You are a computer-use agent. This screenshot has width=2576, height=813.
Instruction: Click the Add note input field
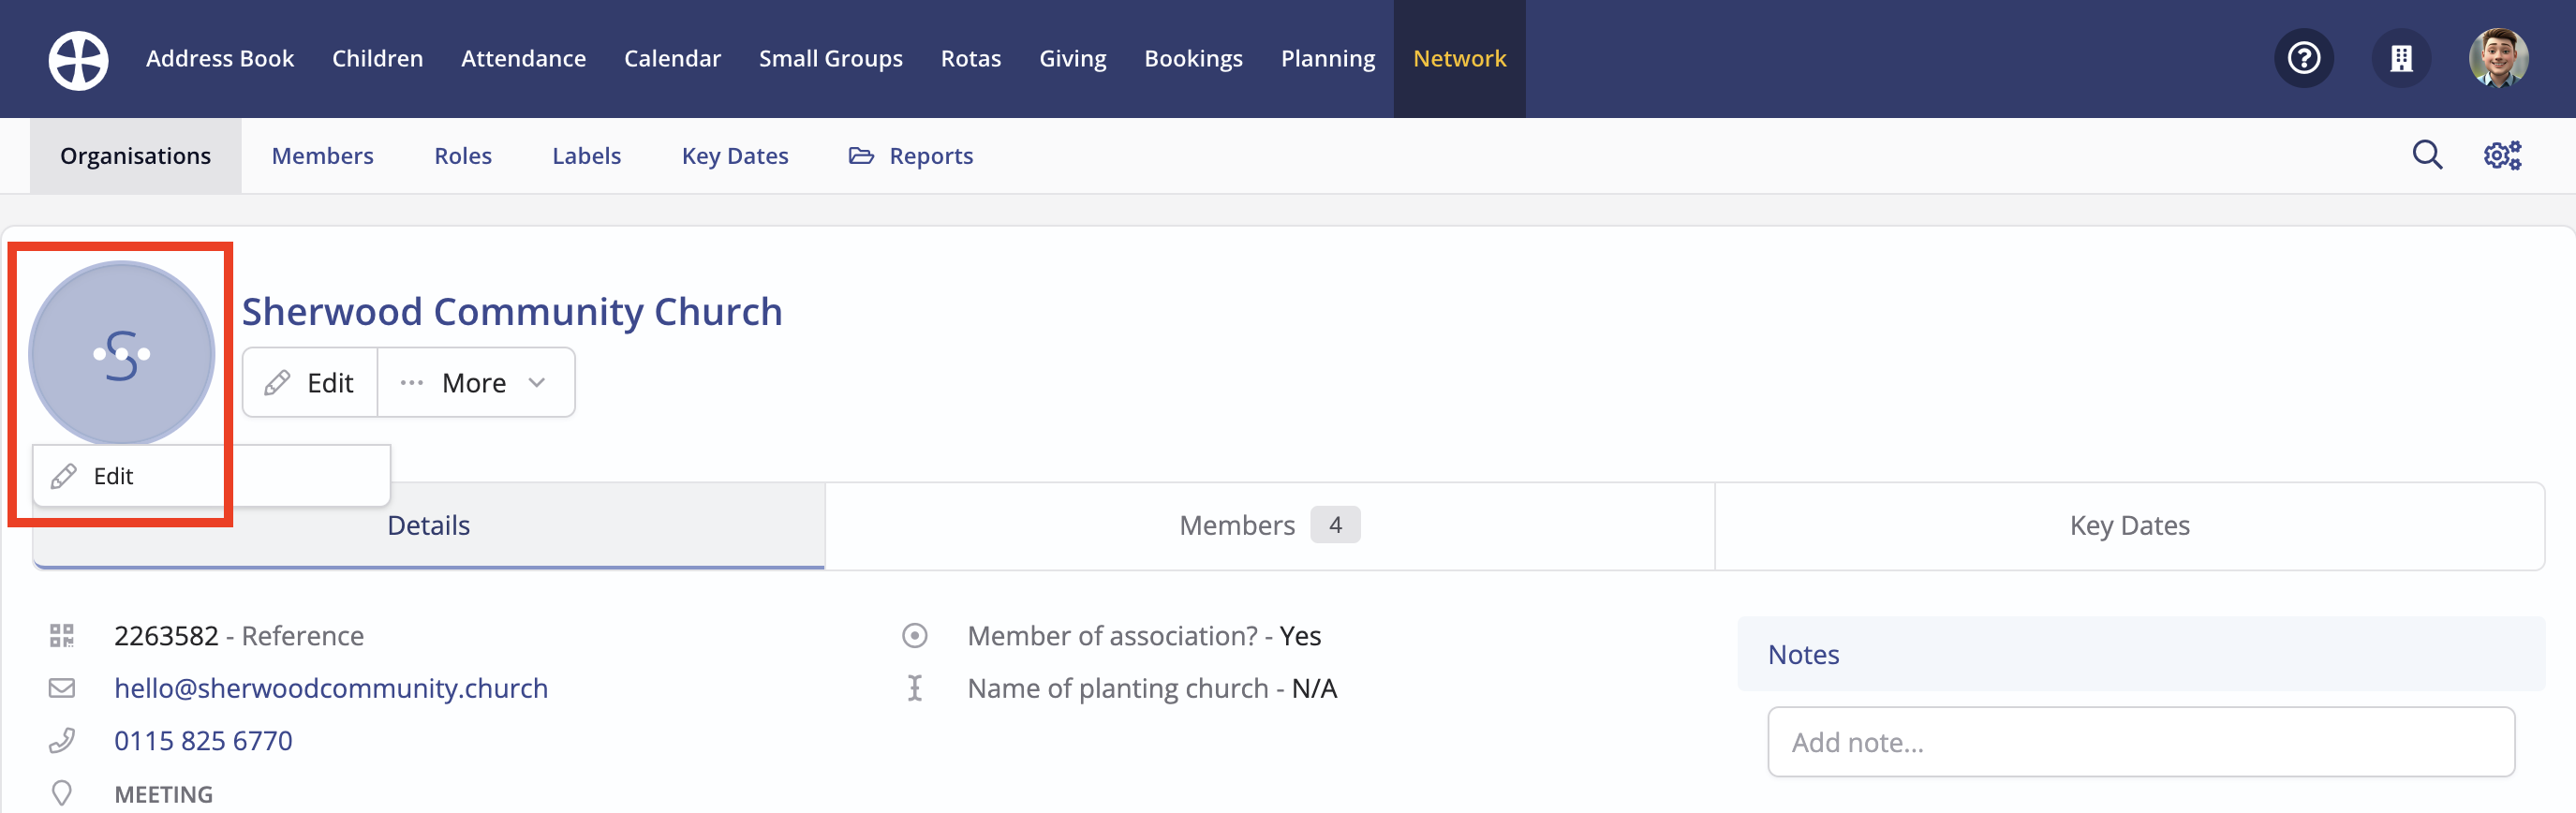point(2141,742)
